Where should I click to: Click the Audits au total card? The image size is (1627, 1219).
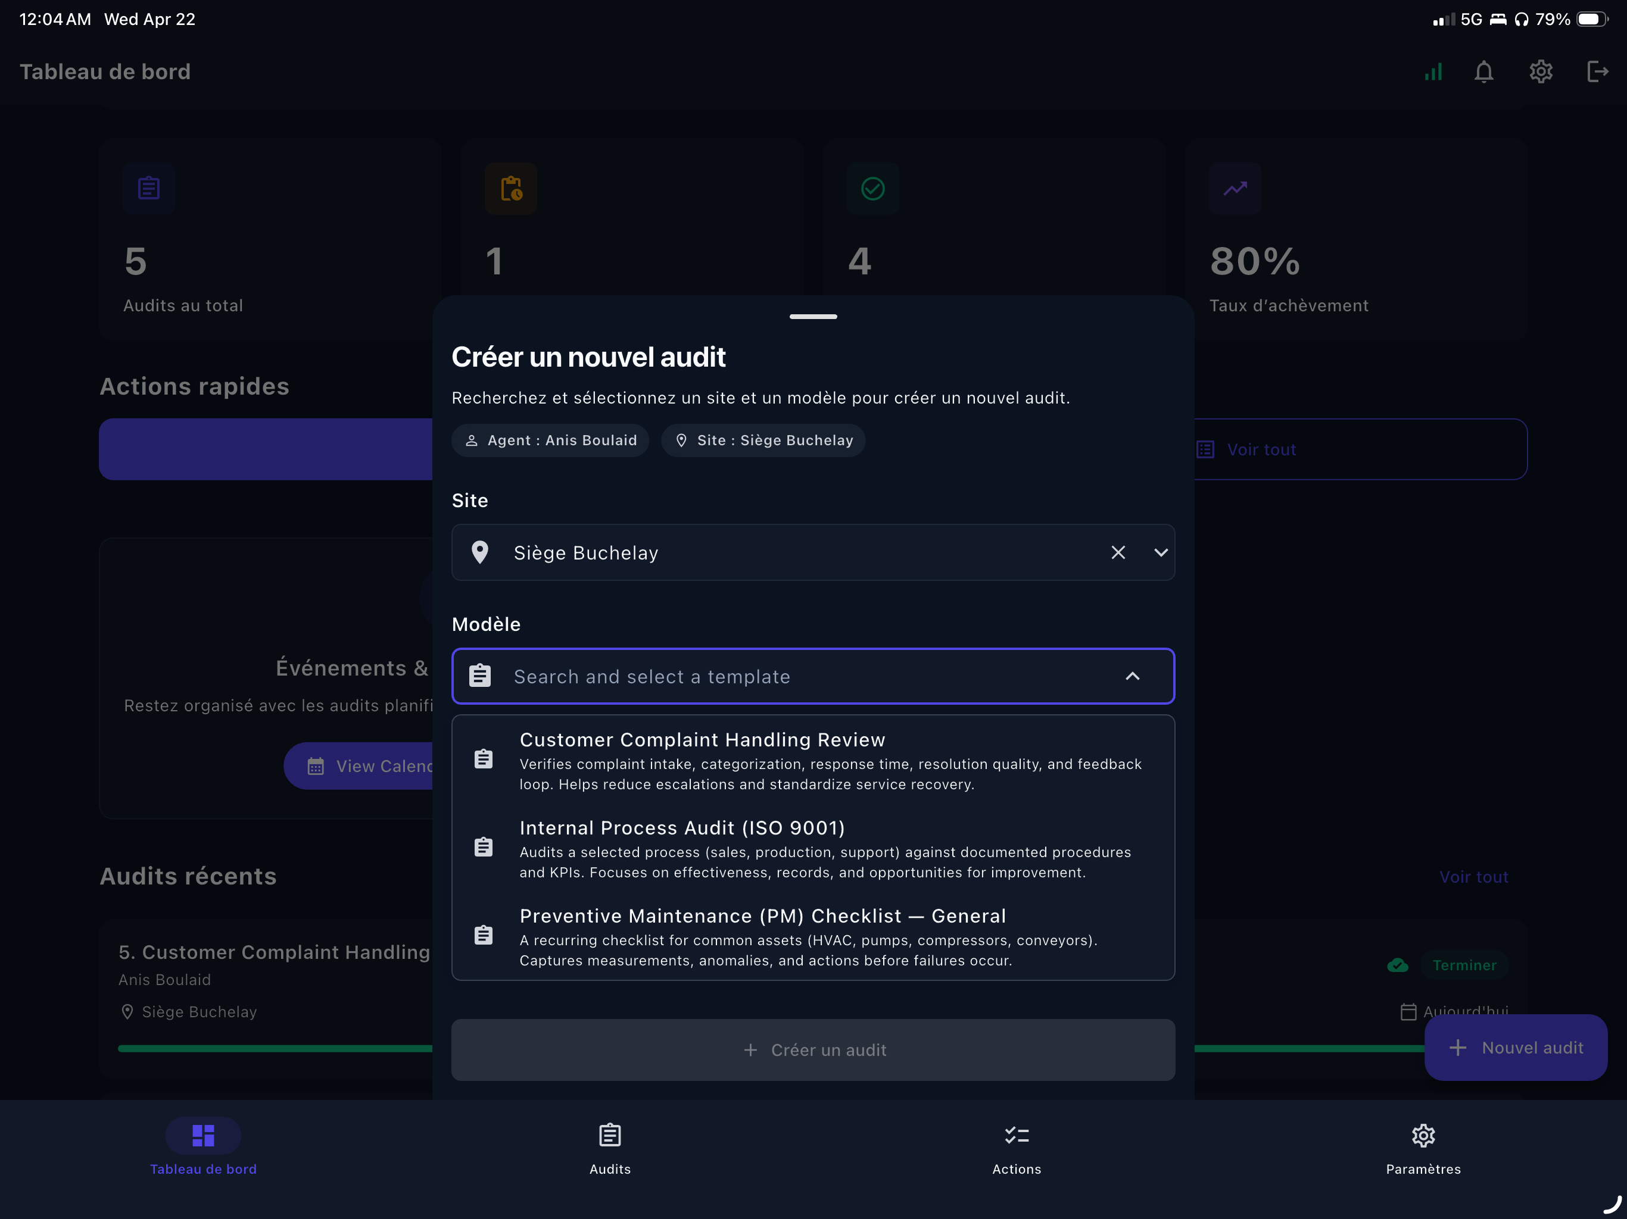pos(270,240)
